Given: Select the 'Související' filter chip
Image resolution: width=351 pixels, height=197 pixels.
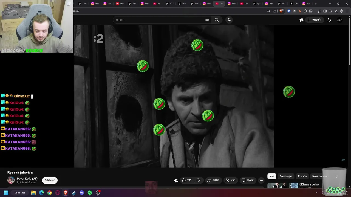Looking at the screenshot, I should [286, 176].
